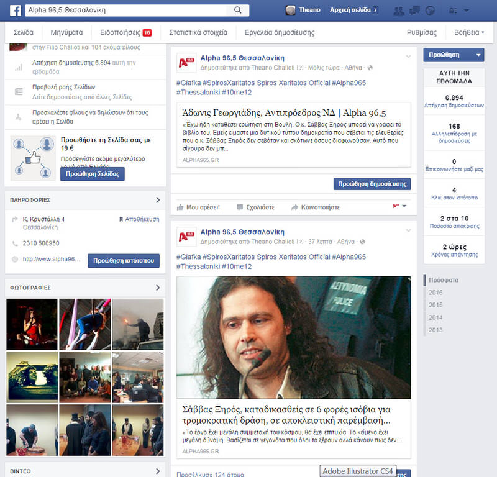Image resolution: width=497 pixels, height=477 pixels.
Task: Open first post options chevron
Action: pos(408,57)
